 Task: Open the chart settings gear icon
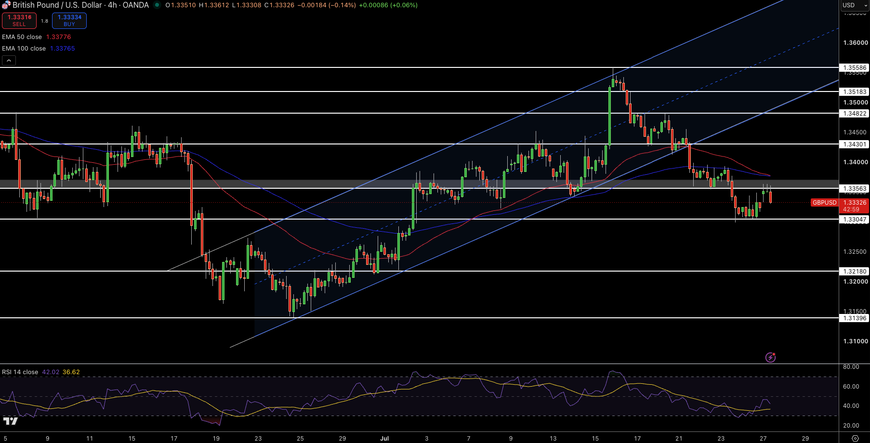click(855, 439)
